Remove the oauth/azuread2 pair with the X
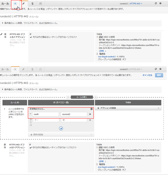Screen dimensions: 168x175 [90, 114]
